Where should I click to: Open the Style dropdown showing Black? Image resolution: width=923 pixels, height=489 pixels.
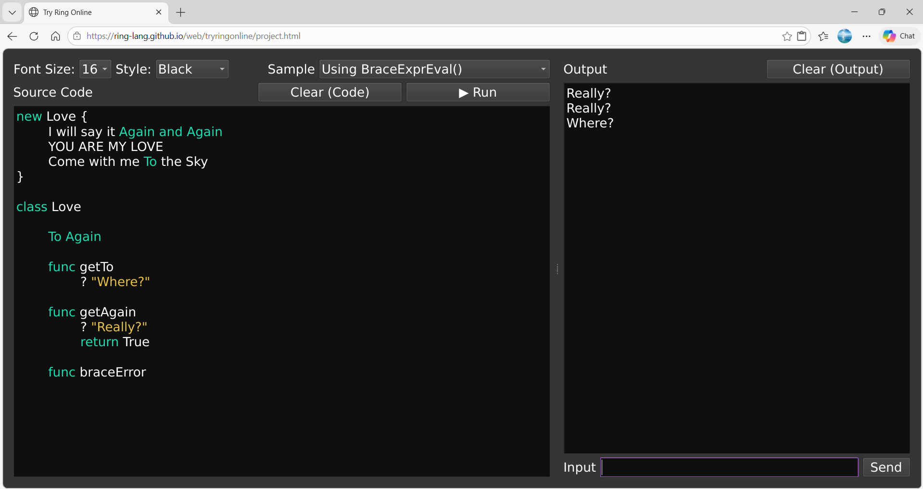(191, 69)
